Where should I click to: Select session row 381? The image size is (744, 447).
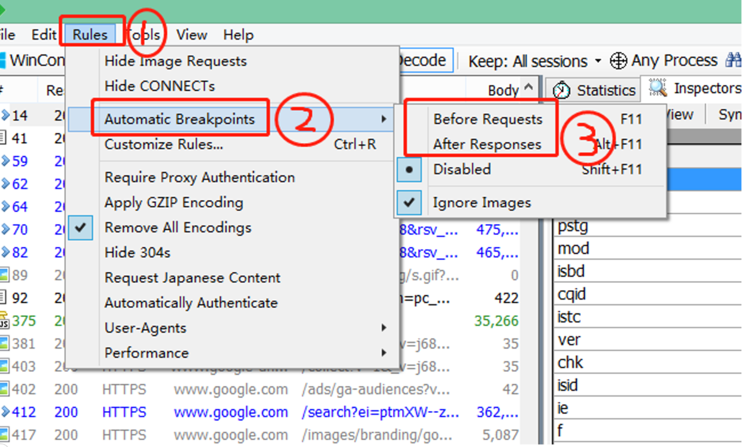tap(32, 343)
